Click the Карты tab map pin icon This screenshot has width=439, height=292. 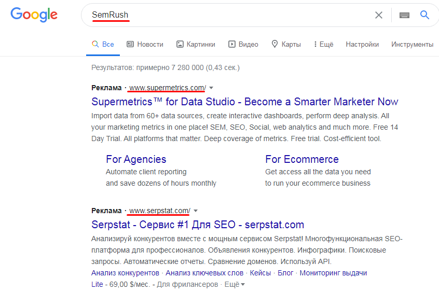(275, 44)
